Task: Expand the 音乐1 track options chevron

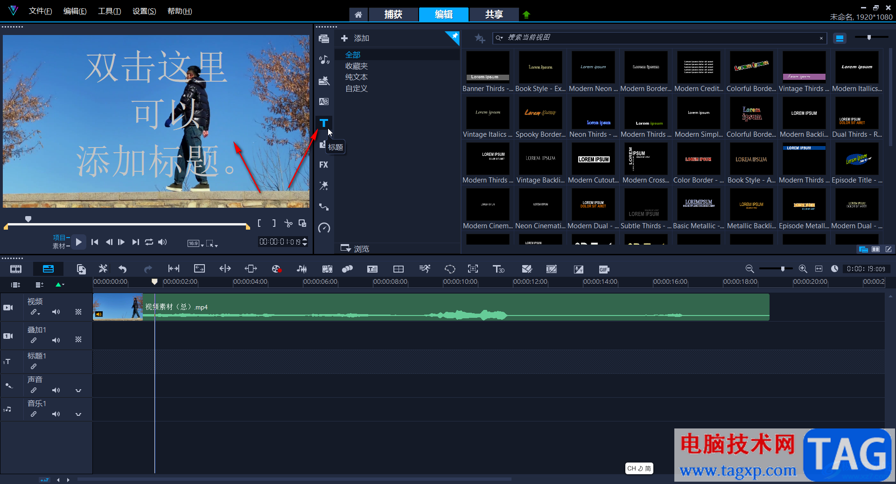Action: tap(78, 414)
